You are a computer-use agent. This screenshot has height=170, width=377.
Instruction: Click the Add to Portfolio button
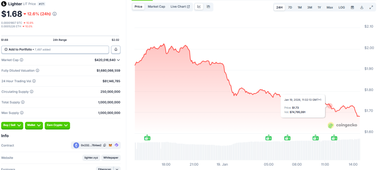55,49
